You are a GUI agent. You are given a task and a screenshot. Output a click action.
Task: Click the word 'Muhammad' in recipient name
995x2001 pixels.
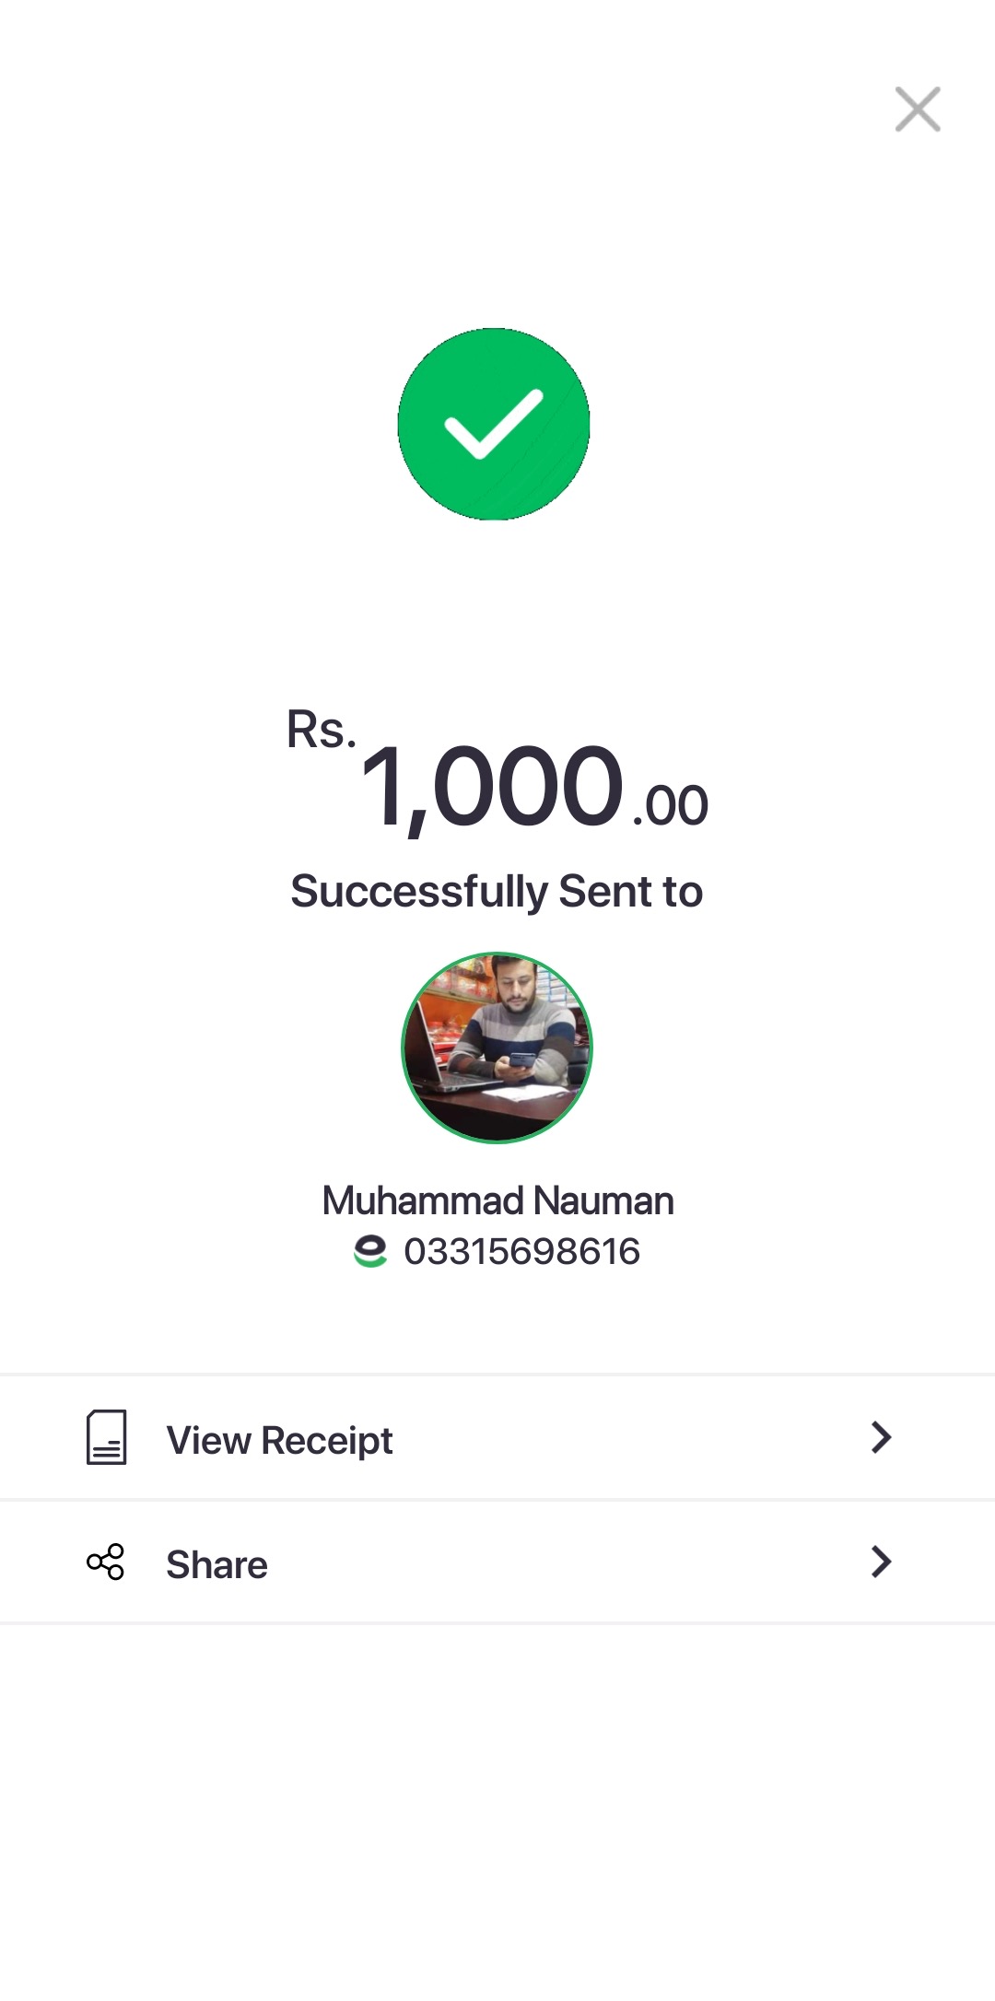tap(423, 1200)
